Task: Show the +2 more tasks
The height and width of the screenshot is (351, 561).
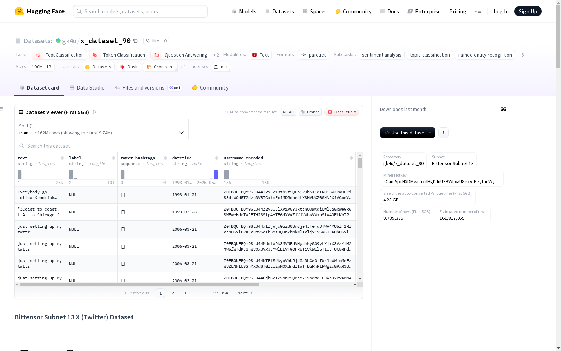Action: click(x=216, y=55)
